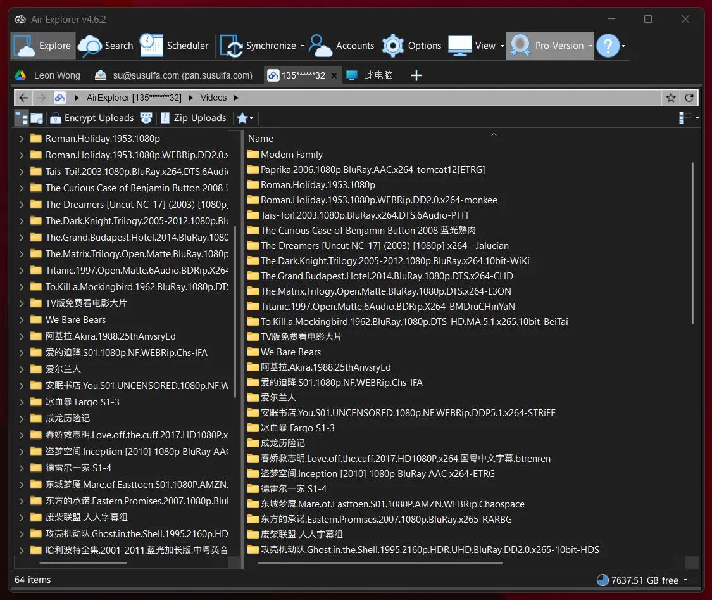The width and height of the screenshot is (712, 600).
Task: Open the Explore view
Action: pos(42,46)
